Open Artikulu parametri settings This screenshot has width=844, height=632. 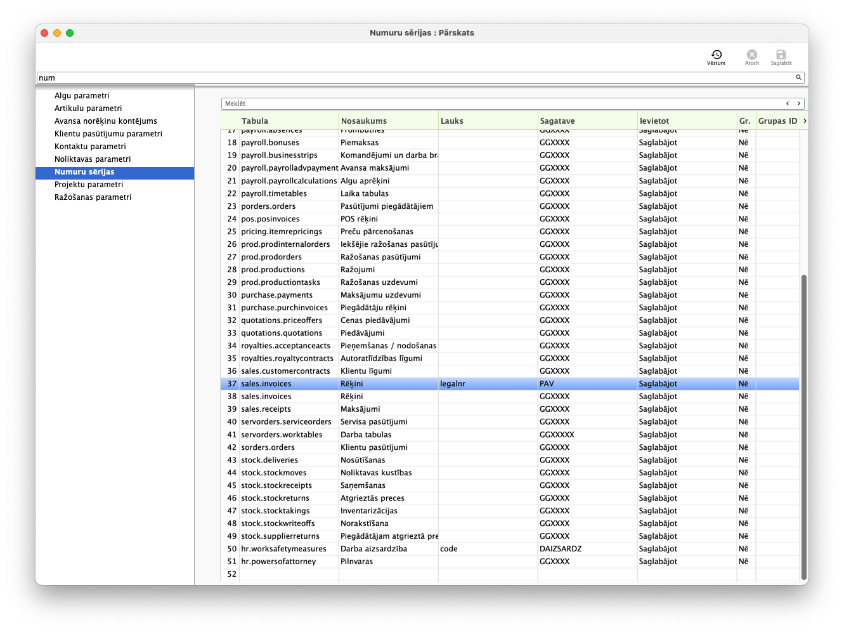[88, 109]
